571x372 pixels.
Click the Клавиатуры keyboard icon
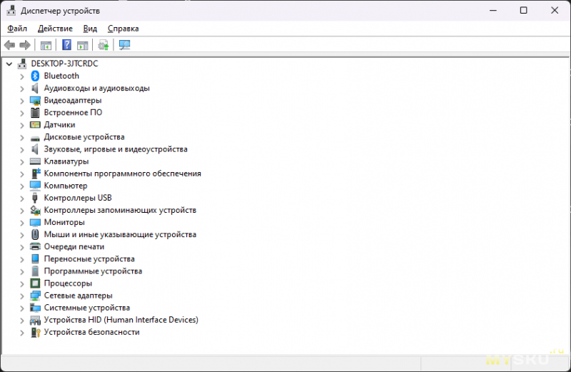tap(35, 161)
